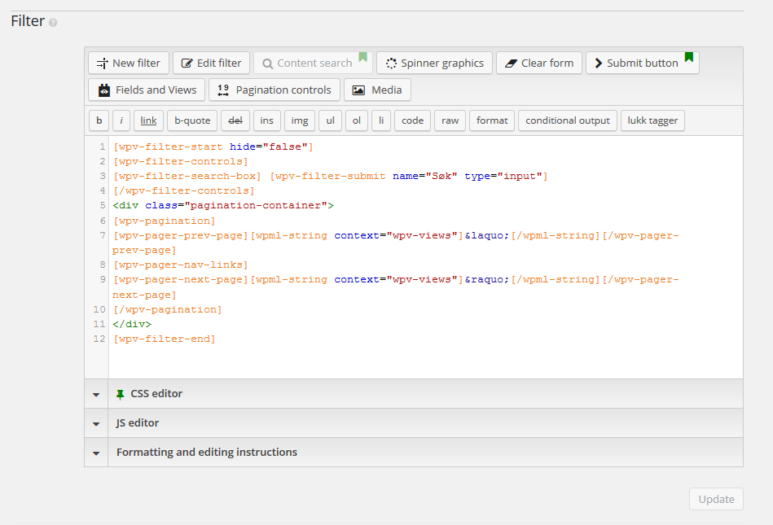Open Fields and Views inserter

tap(146, 90)
